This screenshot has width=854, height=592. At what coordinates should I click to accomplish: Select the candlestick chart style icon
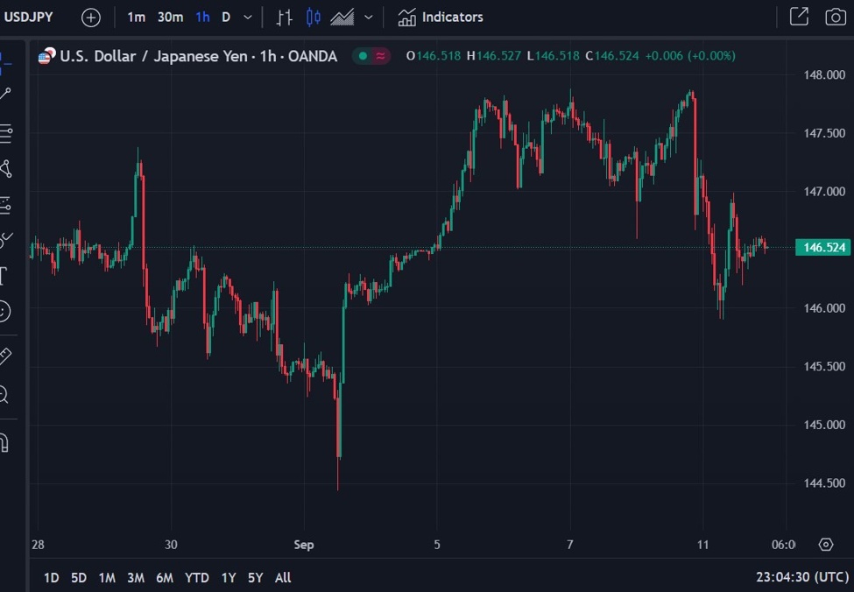[314, 18]
